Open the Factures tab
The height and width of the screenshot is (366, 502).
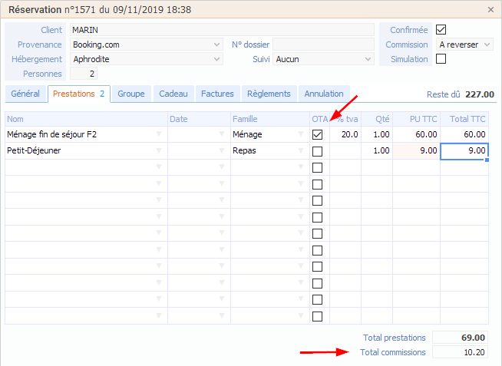click(x=217, y=94)
